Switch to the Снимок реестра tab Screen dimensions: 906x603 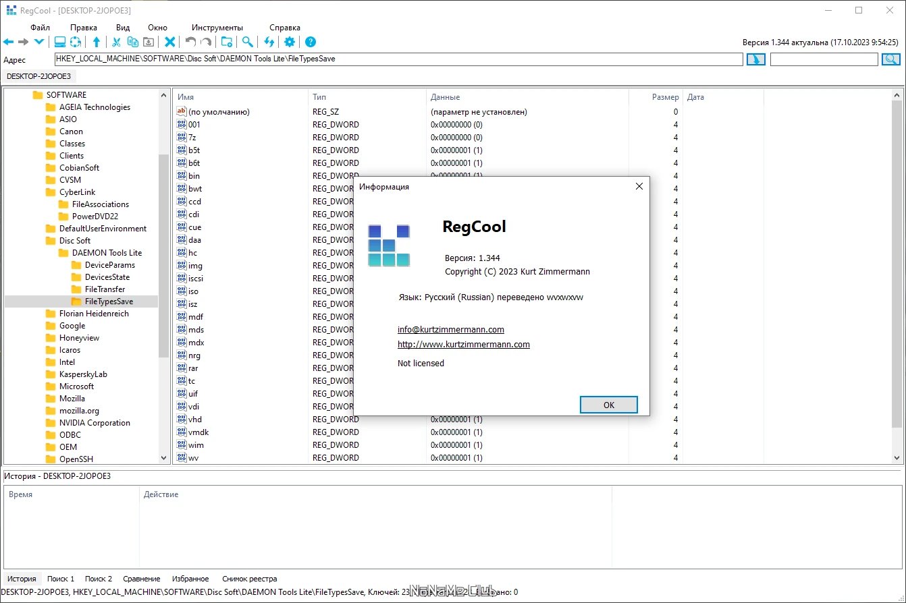(x=249, y=579)
